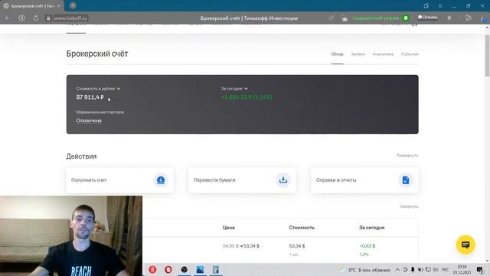Click the +0,63 $ daily change cell
This screenshot has height=276, width=490.
click(x=367, y=246)
